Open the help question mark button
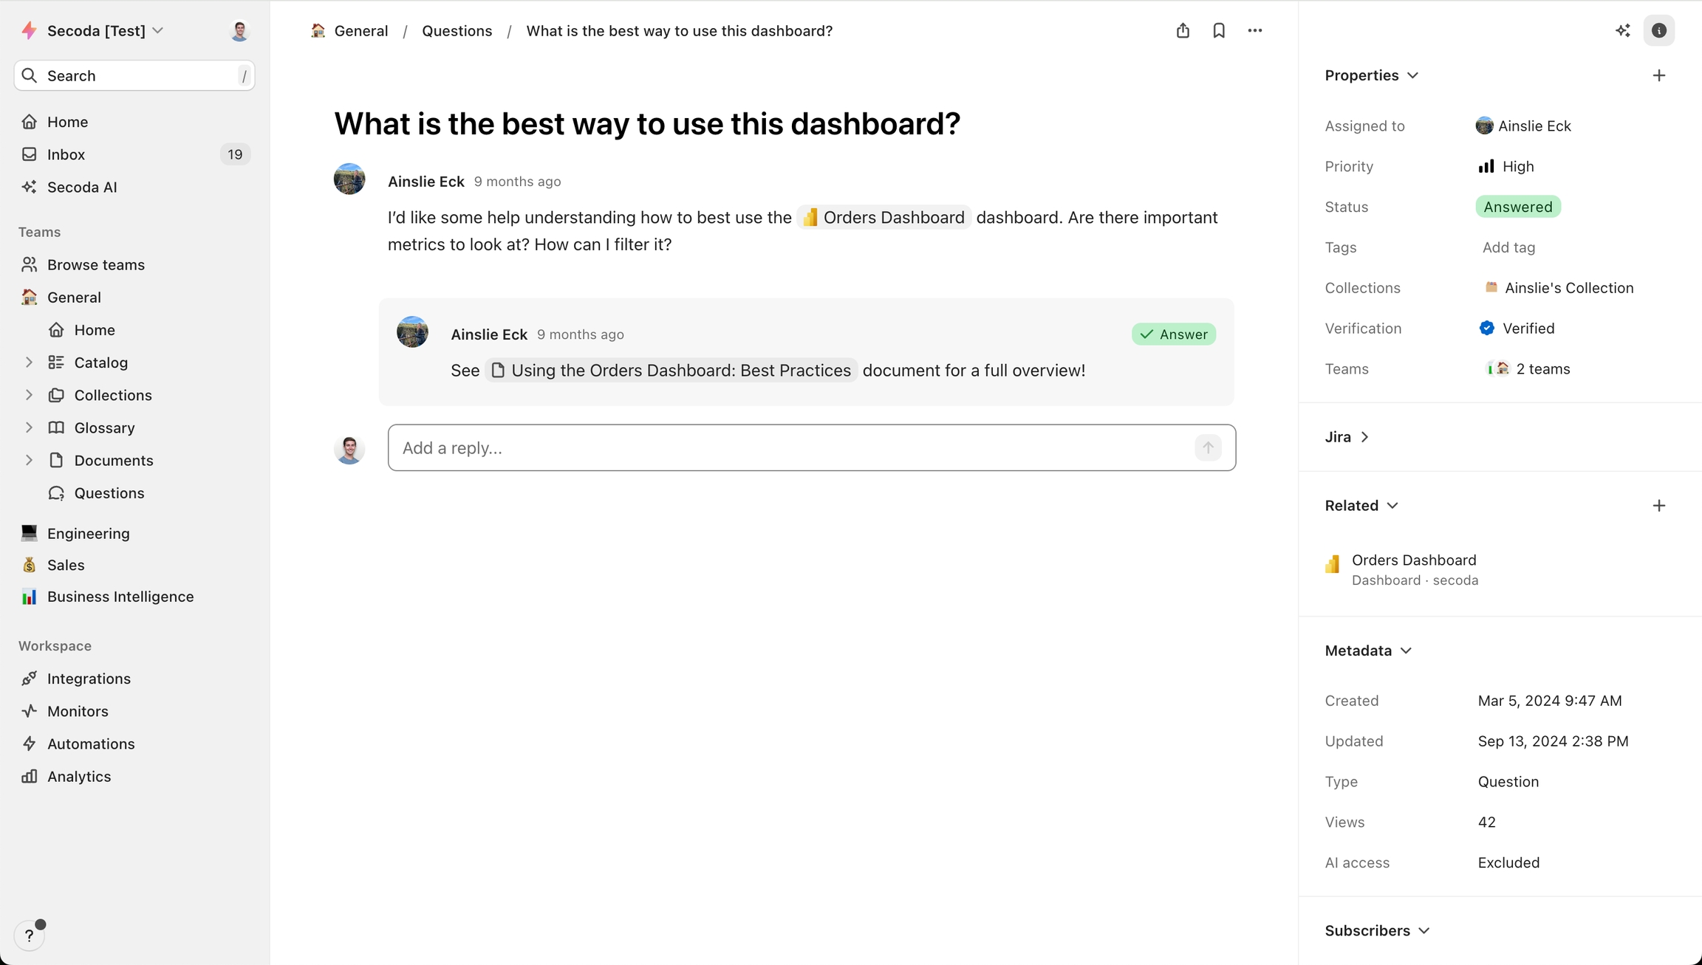The height and width of the screenshot is (965, 1702). [x=30, y=935]
